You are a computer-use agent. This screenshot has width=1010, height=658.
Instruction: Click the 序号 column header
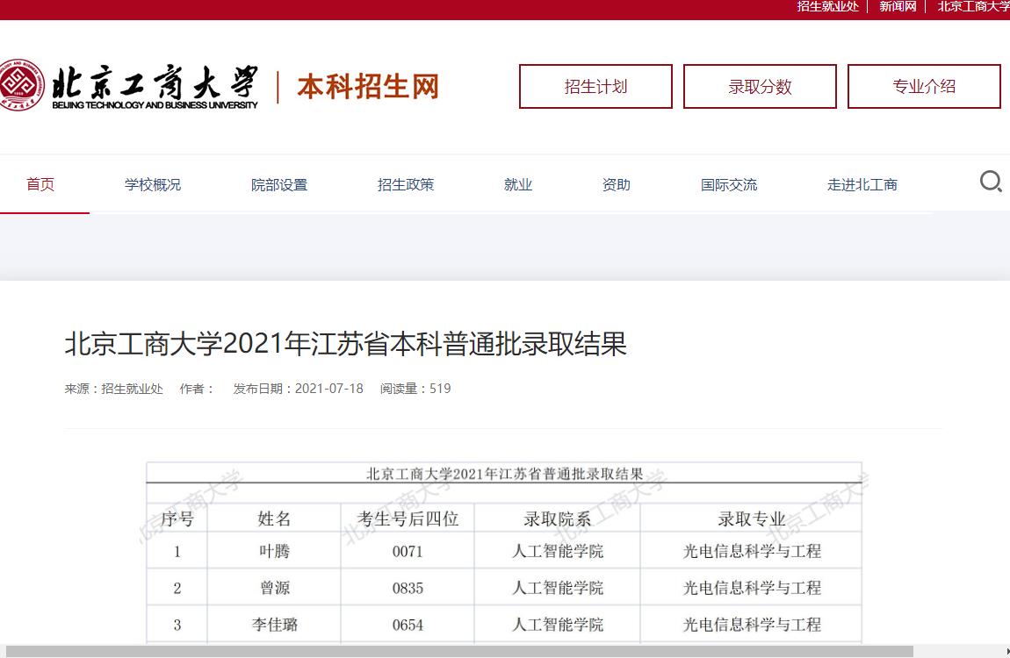[x=177, y=519]
